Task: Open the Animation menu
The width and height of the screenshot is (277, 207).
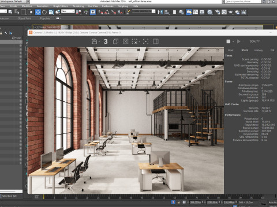Action: tap(43, 6)
